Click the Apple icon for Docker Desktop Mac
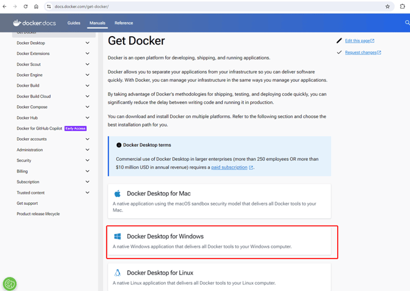Image resolution: width=410 pixels, height=291 pixels. pos(117,193)
